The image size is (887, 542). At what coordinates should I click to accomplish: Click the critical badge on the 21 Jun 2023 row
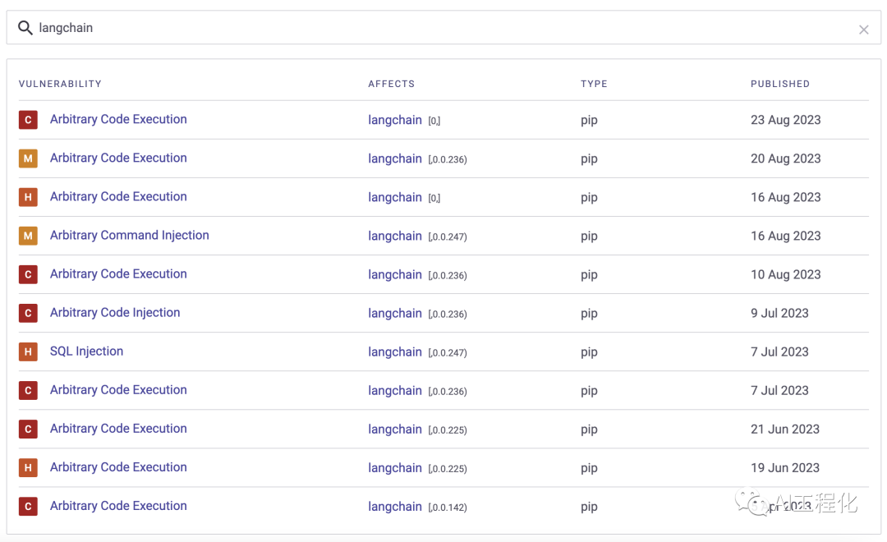tap(28, 429)
